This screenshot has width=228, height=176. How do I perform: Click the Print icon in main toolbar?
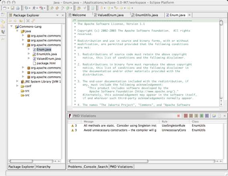(18, 8)
